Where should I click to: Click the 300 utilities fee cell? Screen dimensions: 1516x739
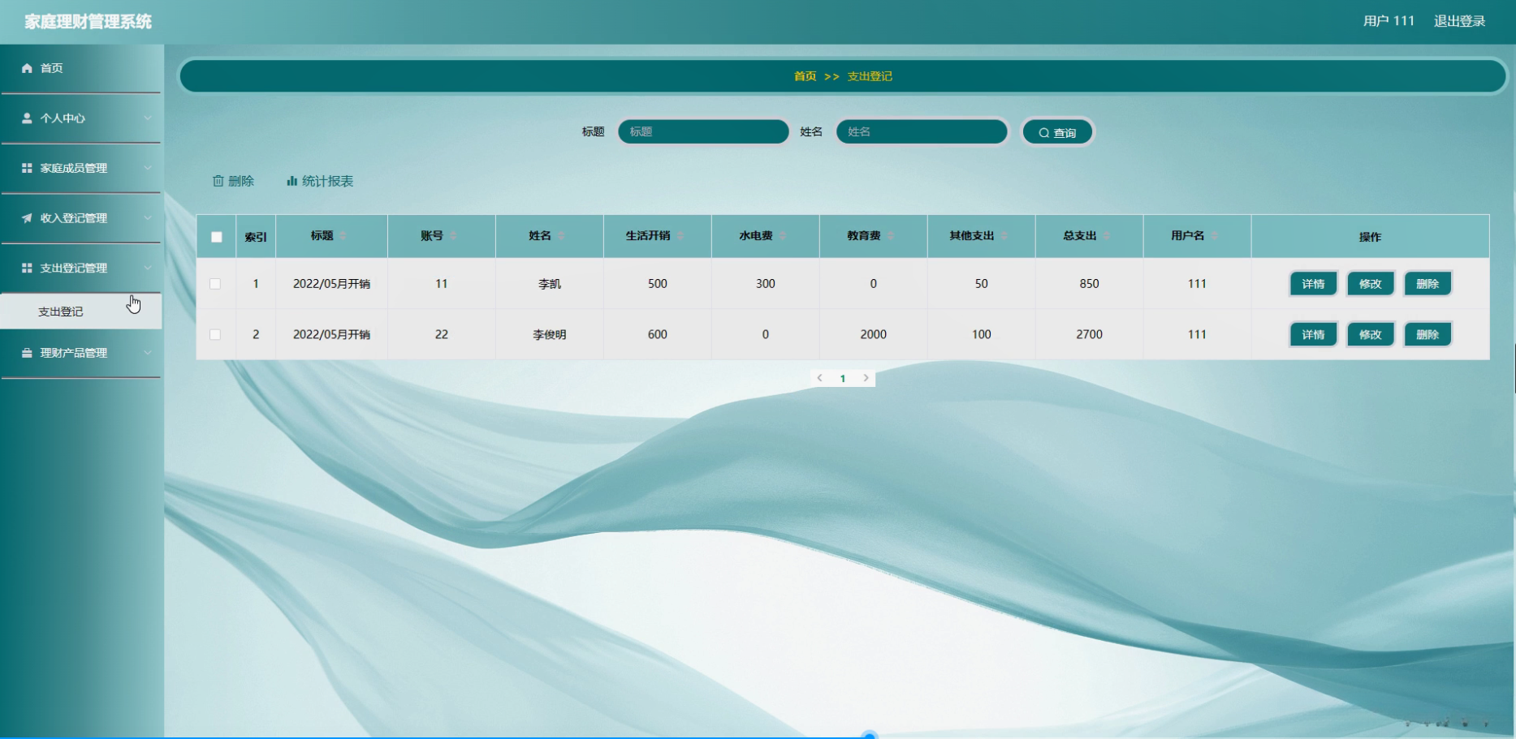click(x=765, y=284)
